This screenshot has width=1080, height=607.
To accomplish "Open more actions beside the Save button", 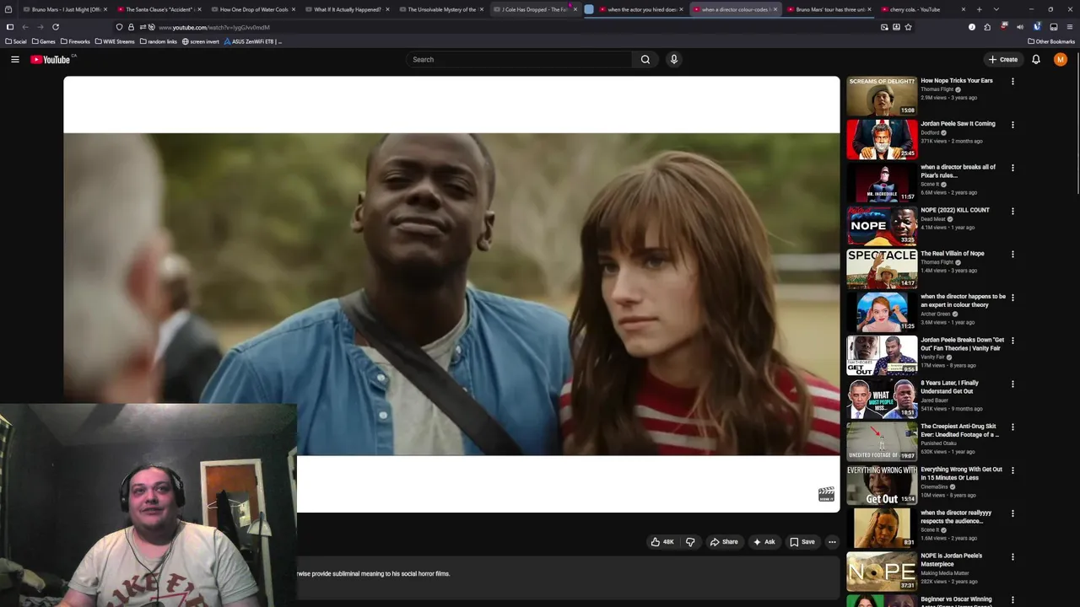I will 832,542.
